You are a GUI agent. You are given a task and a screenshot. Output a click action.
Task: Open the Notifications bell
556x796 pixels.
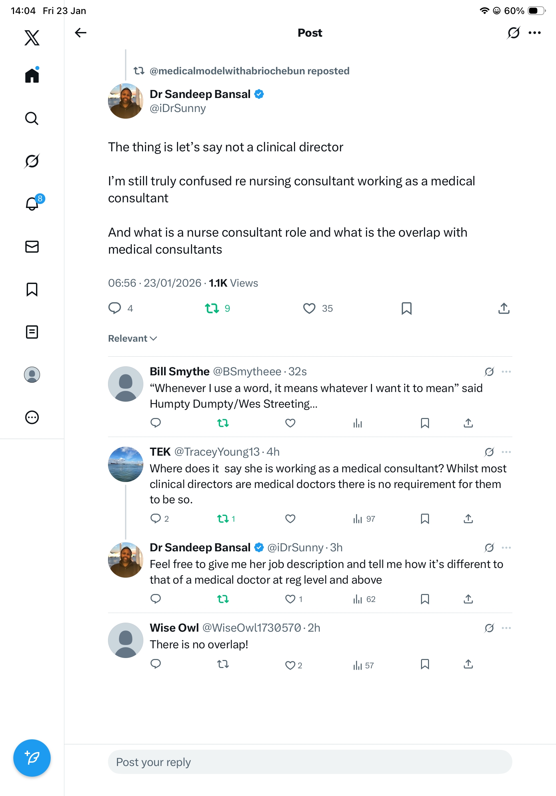pos(32,204)
